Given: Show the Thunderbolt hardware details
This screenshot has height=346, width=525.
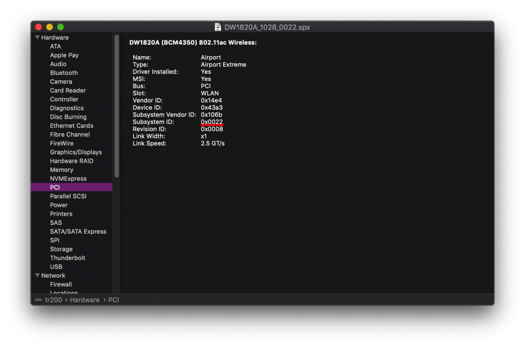Looking at the screenshot, I should click(x=67, y=258).
